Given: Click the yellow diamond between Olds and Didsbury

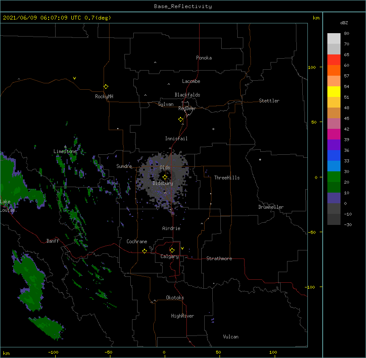Looking at the screenshot, I should (x=165, y=177).
